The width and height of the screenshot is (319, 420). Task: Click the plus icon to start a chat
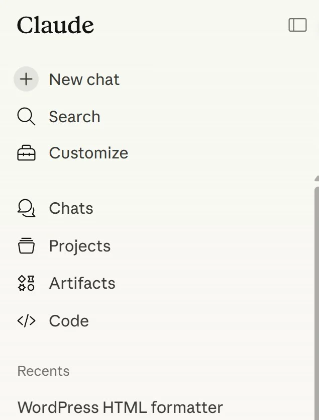click(x=26, y=79)
